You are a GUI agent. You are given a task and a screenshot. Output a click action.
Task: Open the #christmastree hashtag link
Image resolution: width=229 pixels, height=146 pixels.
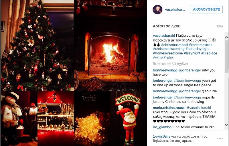pyautogui.click(x=201, y=45)
